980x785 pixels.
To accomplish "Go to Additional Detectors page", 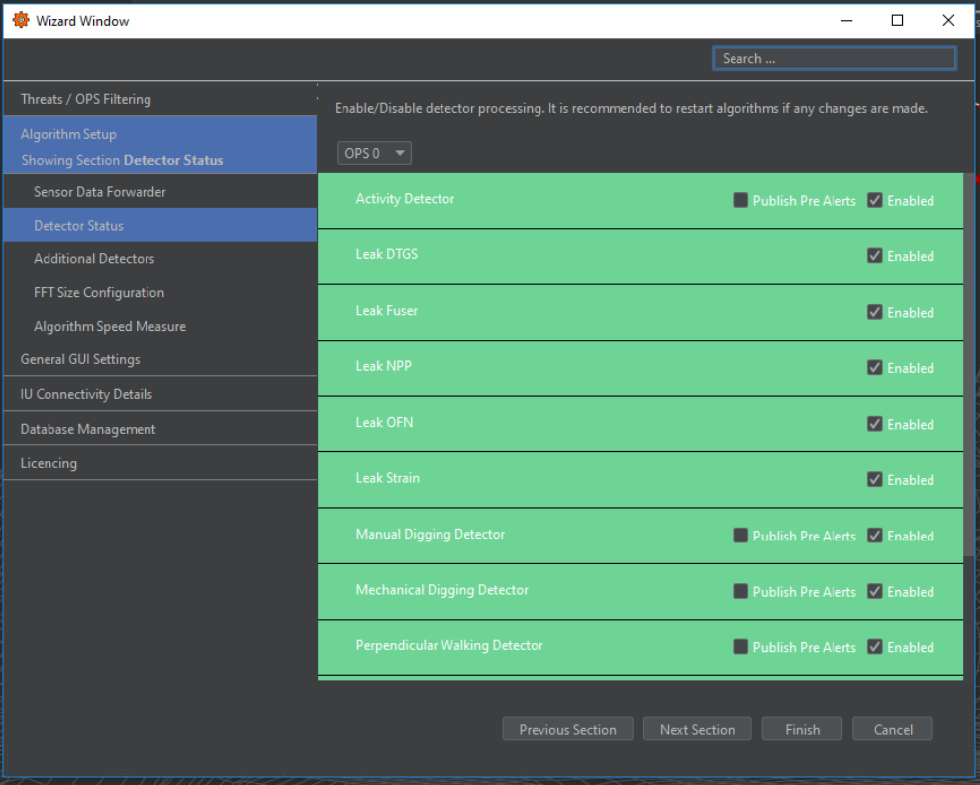I will pyautogui.click(x=94, y=259).
